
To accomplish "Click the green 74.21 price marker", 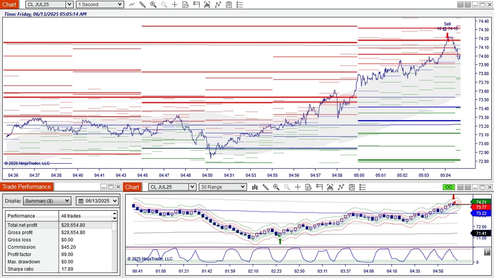I will pyautogui.click(x=481, y=202).
